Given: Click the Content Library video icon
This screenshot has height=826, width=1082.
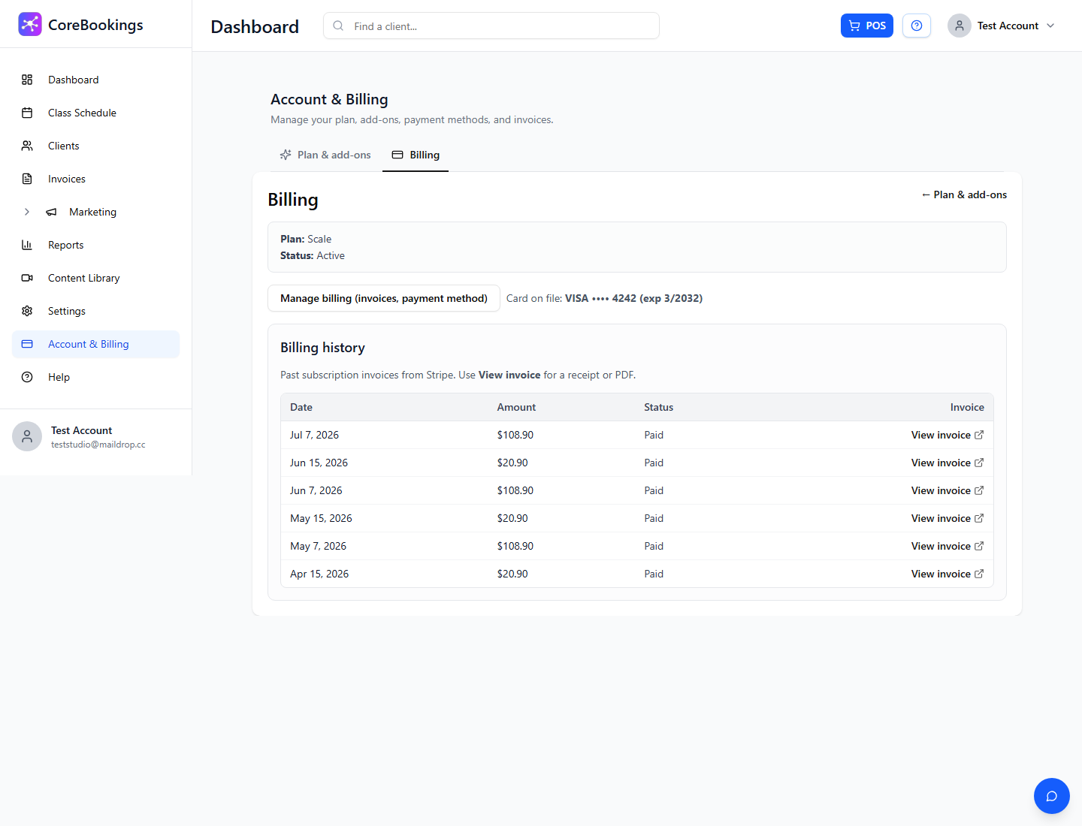Looking at the screenshot, I should click(x=27, y=278).
